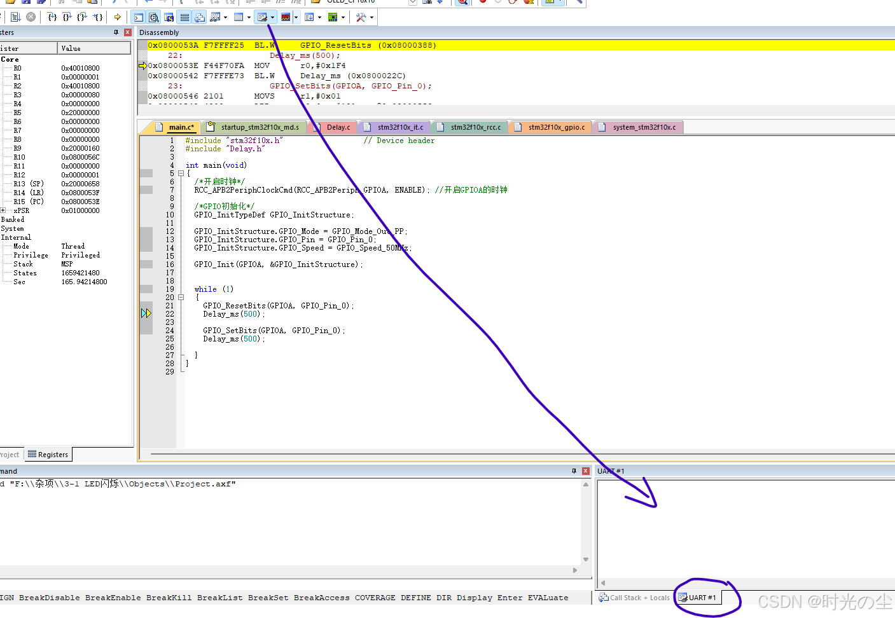Close the Registers panel
Image resolution: width=895 pixels, height=618 pixels.
[127, 32]
